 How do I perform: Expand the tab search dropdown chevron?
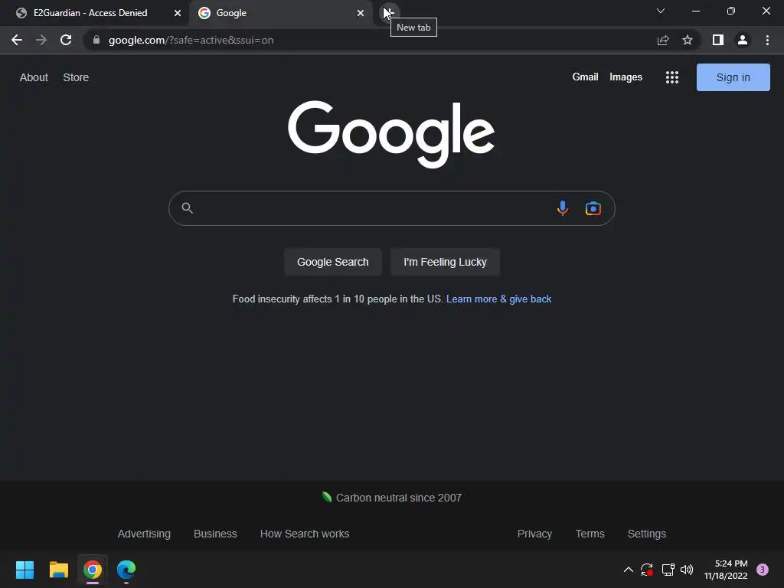[x=661, y=11]
